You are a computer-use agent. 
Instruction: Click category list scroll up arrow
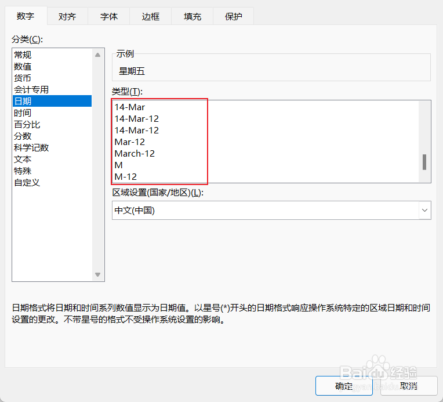pyautogui.click(x=98, y=55)
